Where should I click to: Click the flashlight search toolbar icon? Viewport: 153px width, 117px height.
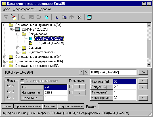point(14,17)
